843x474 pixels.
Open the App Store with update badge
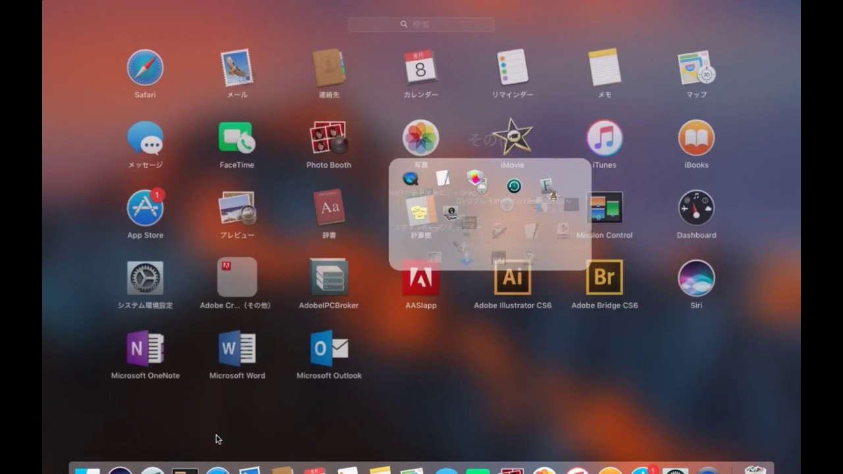(145, 208)
